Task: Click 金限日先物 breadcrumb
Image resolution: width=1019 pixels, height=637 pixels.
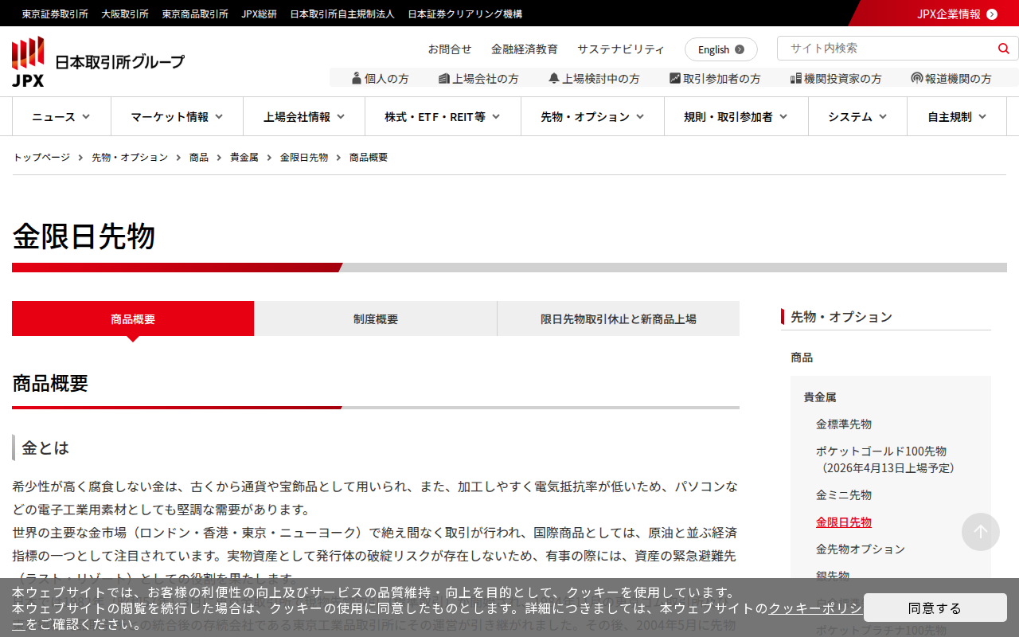Action: [x=304, y=158]
